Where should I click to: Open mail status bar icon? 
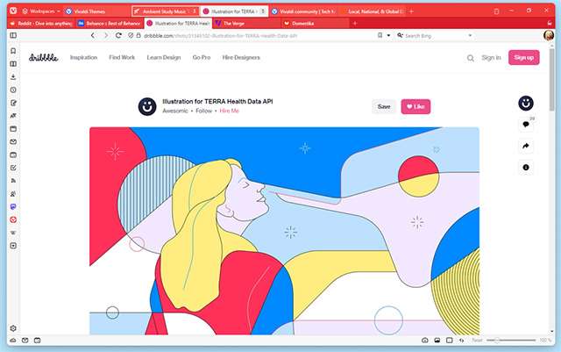tap(25, 341)
